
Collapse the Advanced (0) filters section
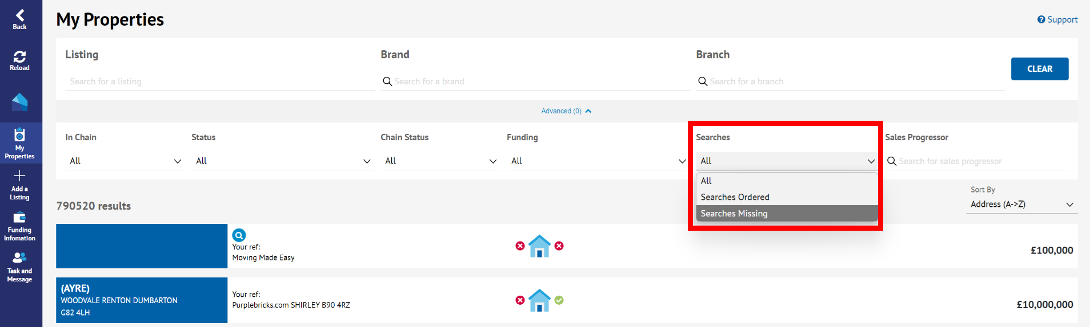point(566,111)
